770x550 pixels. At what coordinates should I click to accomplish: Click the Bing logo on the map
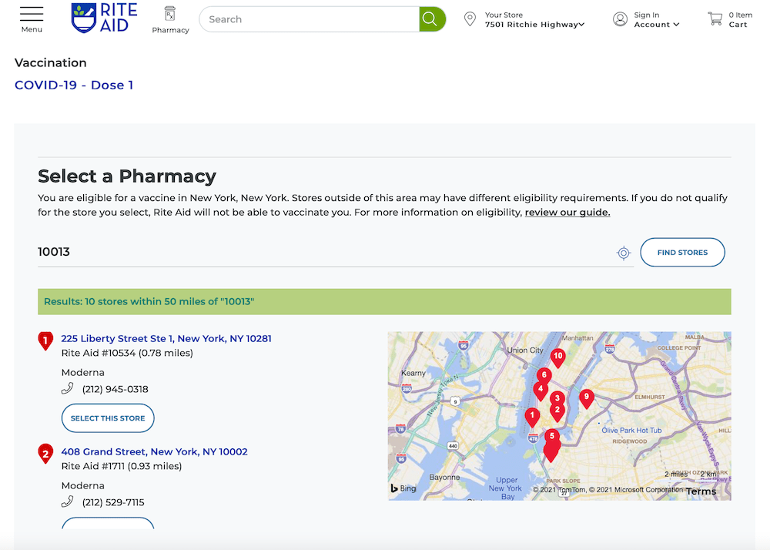[403, 488]
